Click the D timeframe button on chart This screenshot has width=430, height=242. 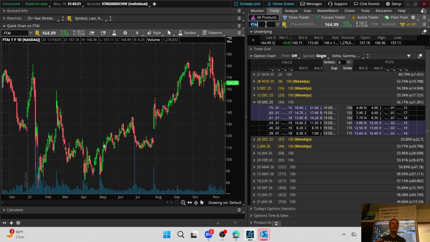coord(137,33)
